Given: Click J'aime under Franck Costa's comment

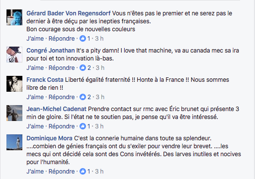Looking at the screenshot, I should point(35,97).
